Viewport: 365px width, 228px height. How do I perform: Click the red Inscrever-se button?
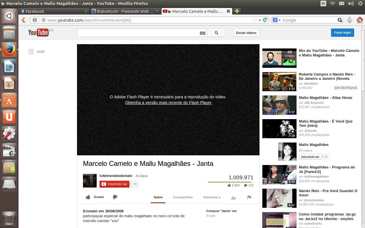114,184
